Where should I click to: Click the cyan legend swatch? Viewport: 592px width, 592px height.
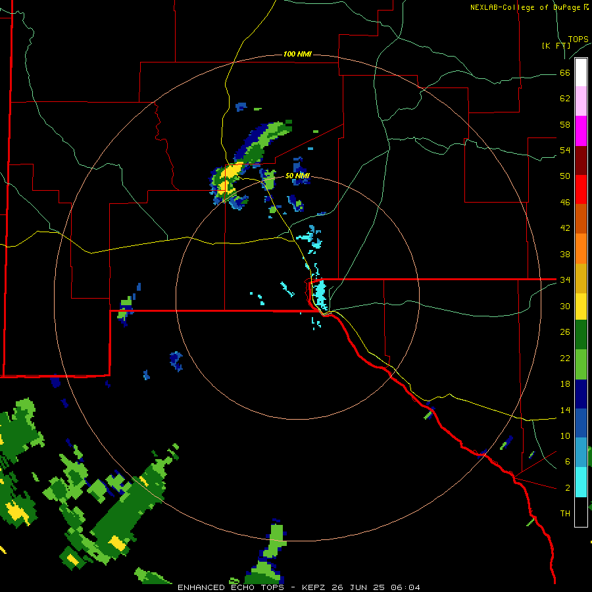(x=581, y=482)
